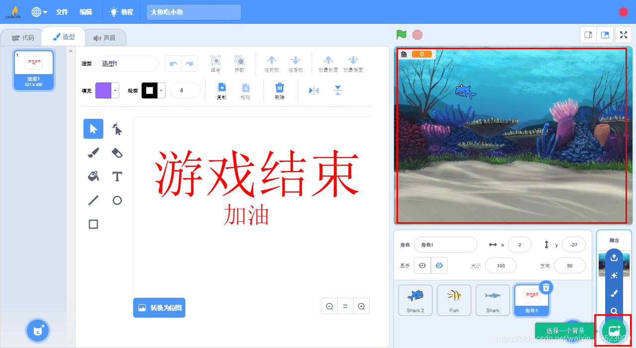Click the project title field 大鱼吃小鱼
This screenshot has width=636, height=348.
coord(194,12)
